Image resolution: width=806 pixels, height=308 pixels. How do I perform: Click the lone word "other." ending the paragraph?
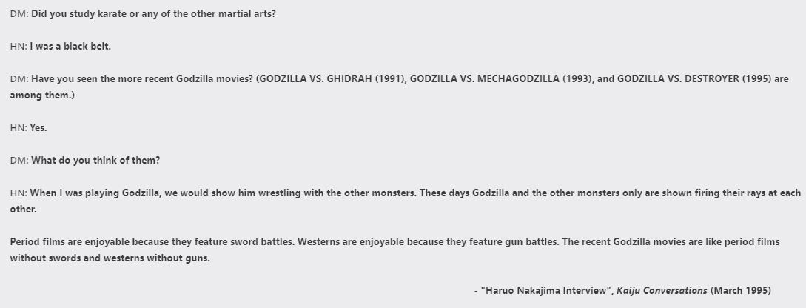22,210
